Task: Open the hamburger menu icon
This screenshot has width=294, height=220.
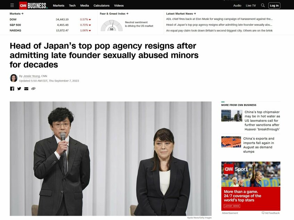Action: 12,6
